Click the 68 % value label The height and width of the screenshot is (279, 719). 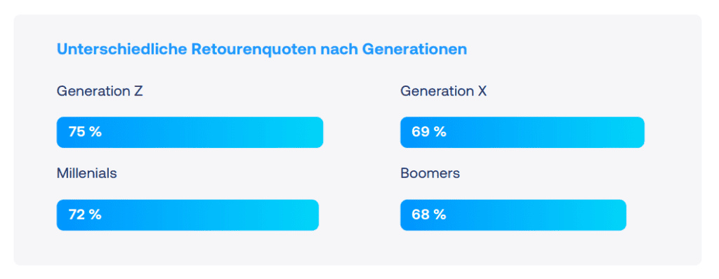pyautogui.click(x=429, y=215)
